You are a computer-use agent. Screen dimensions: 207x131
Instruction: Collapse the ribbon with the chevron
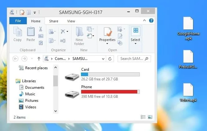pos(144,20)
